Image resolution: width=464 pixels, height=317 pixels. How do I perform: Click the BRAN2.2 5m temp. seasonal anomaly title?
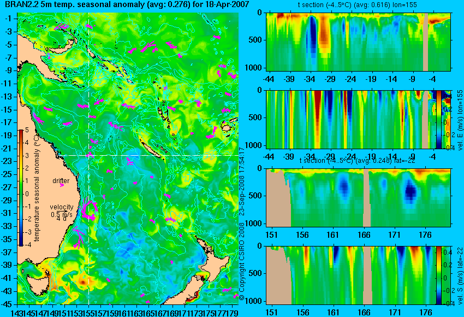coord(127,5)
